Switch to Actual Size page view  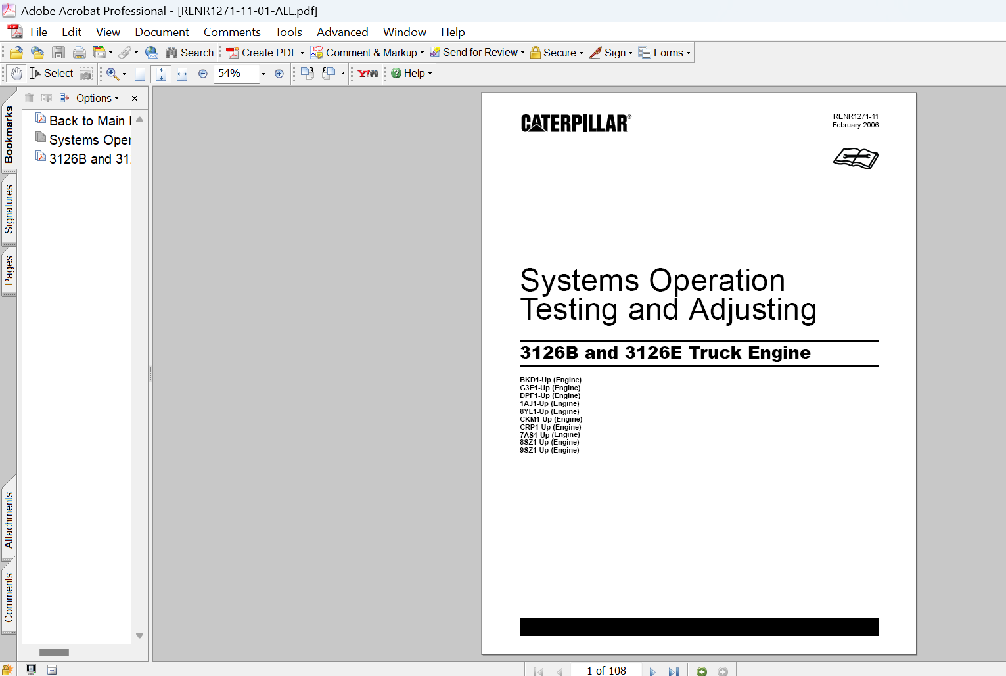click(x=140, y=74)
